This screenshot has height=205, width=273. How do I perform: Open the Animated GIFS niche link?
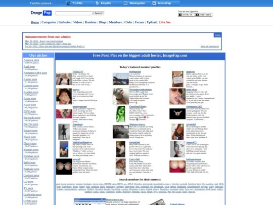coord(35,73)
